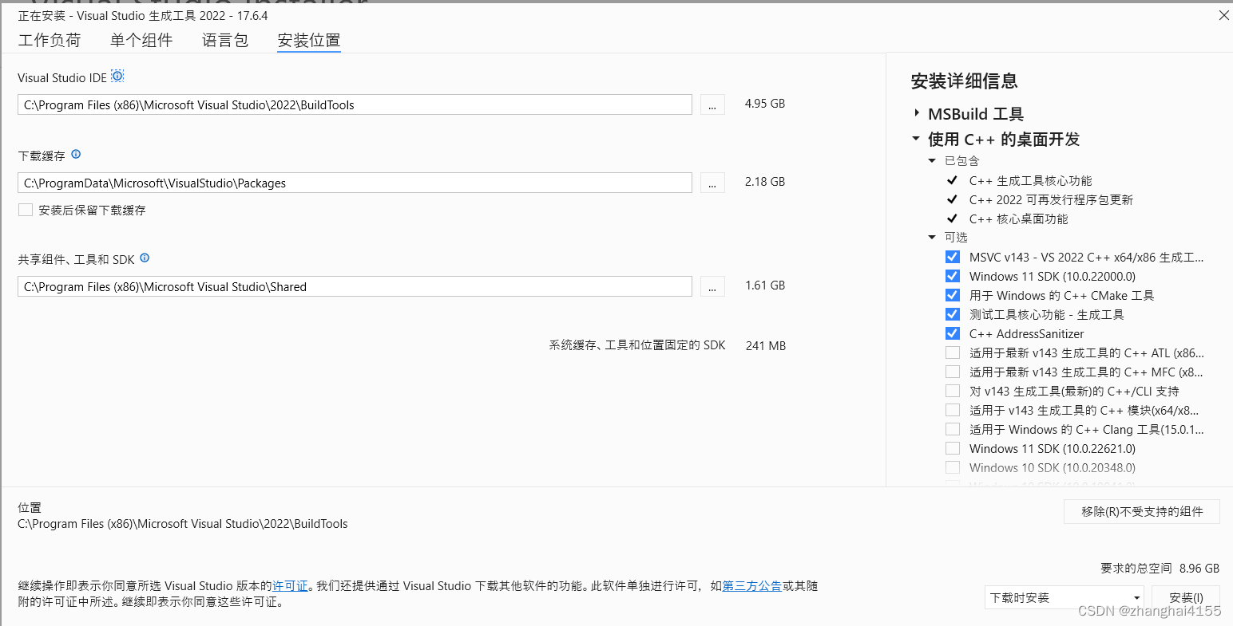Uncheck 测试工具核心功能 - 生成工具
Image resolution: width=1233 pixels, height=626 pixels.
(952, 314)
